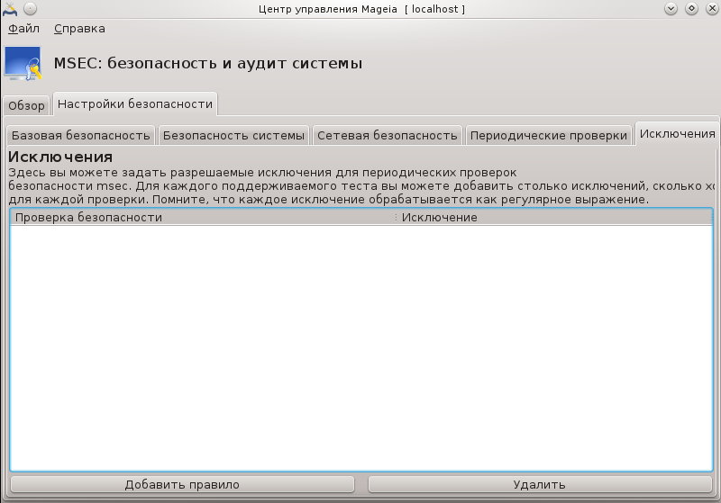721x503 pixels.
Task: Open the Базовая безопасность tab
Action: [x=81, y=135]
